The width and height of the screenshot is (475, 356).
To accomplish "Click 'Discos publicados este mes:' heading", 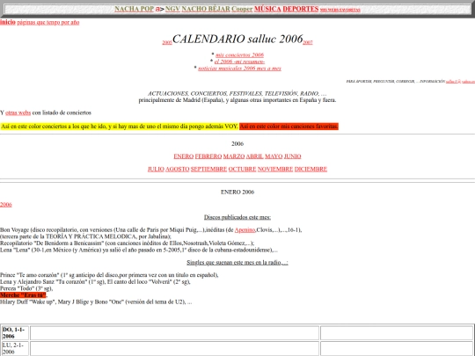I will (x=237, y=217).
